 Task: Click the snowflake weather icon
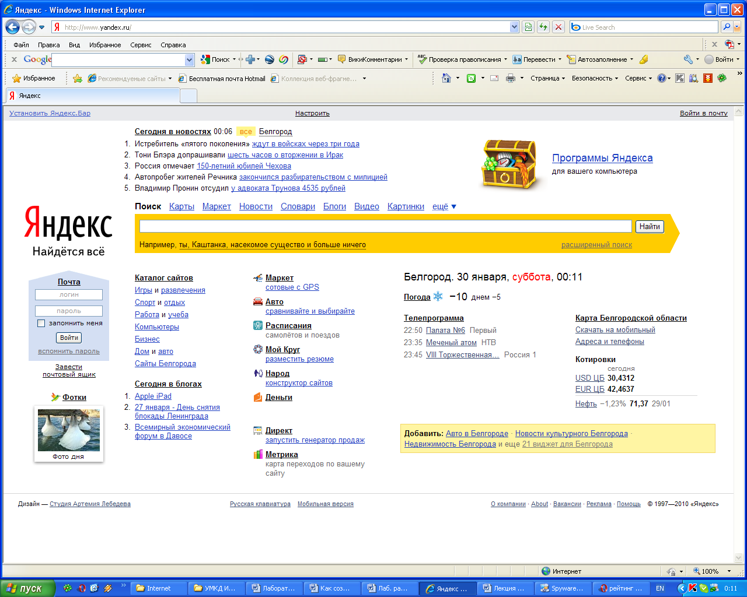(438, 297)
